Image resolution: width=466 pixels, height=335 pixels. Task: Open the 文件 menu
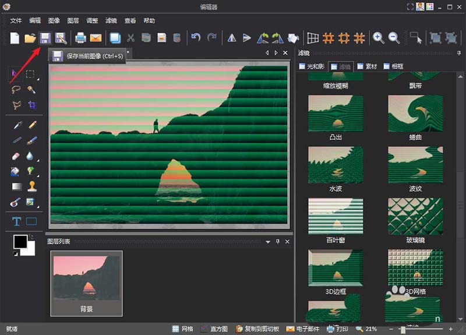click(16, 20)
